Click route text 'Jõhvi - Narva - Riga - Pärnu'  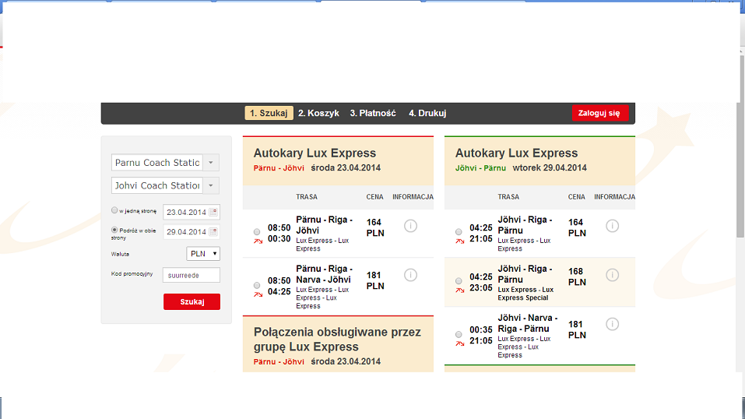coord(527,323)
